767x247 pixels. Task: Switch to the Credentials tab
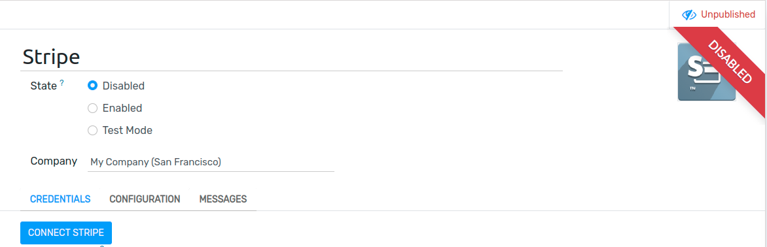point(60,199)
